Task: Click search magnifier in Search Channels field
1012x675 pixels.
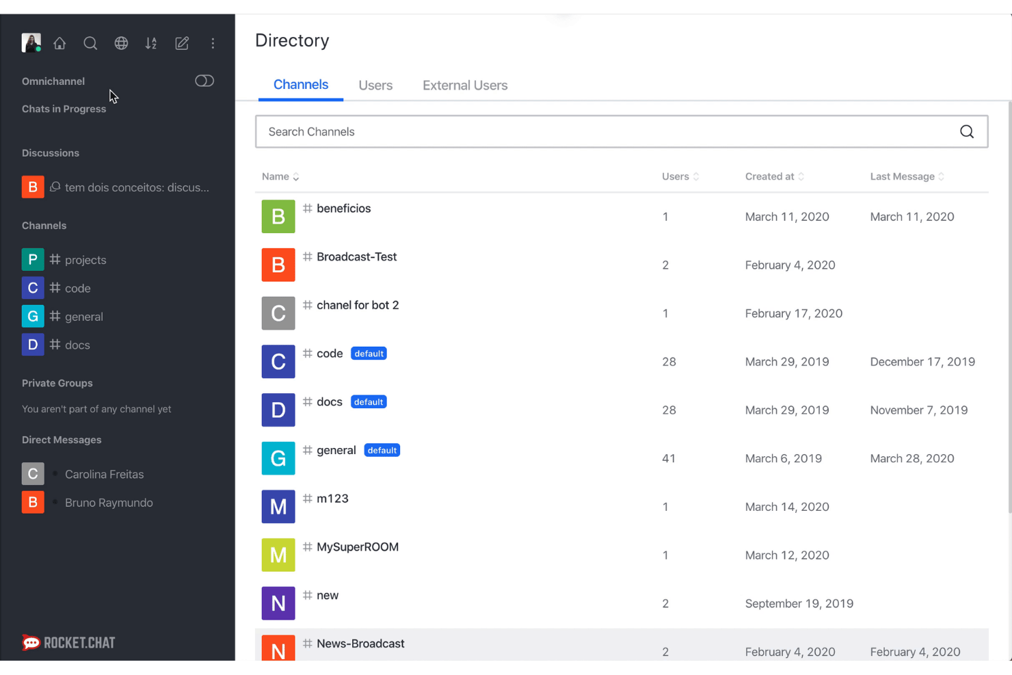Action: (x=967, y=131)
